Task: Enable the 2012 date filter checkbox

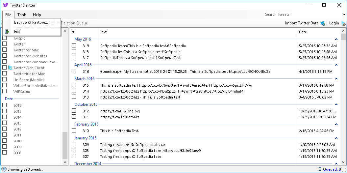Action: (x=4, y=129)
